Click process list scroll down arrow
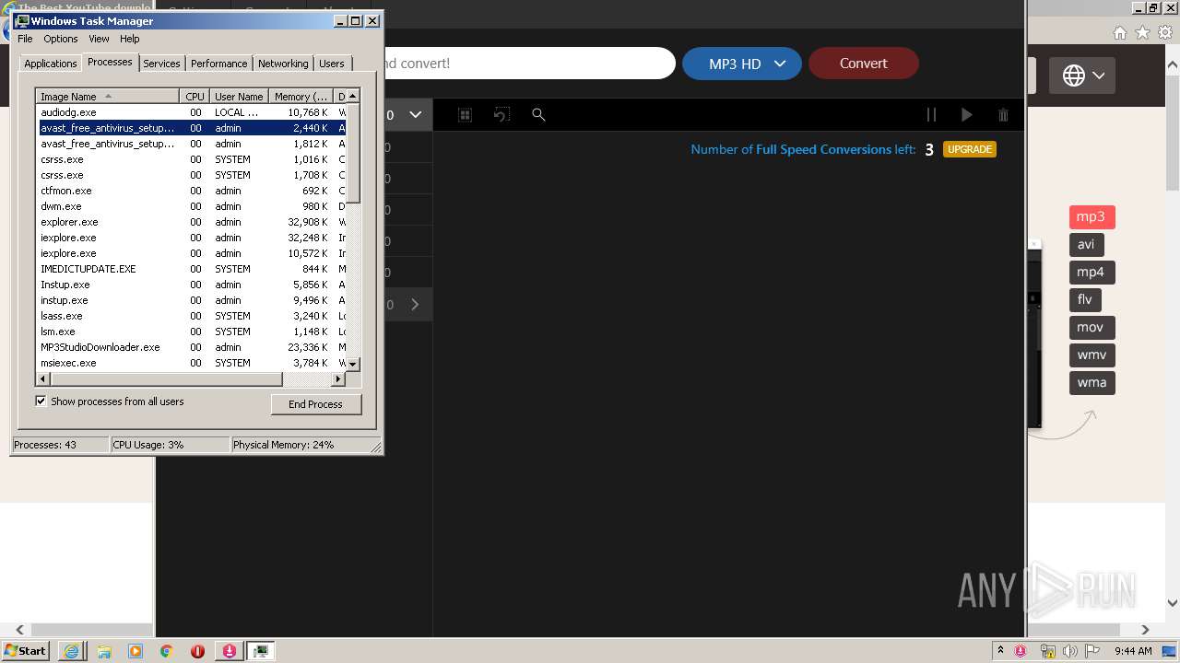 [353, 365]
